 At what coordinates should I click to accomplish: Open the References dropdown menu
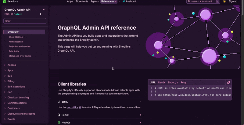[109, 2]
